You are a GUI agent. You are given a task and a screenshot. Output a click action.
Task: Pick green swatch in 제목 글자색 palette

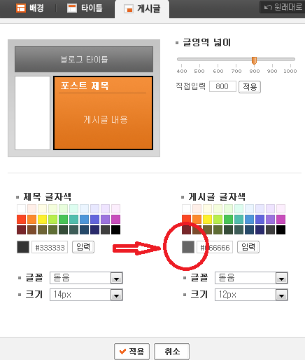pos(63,220)
